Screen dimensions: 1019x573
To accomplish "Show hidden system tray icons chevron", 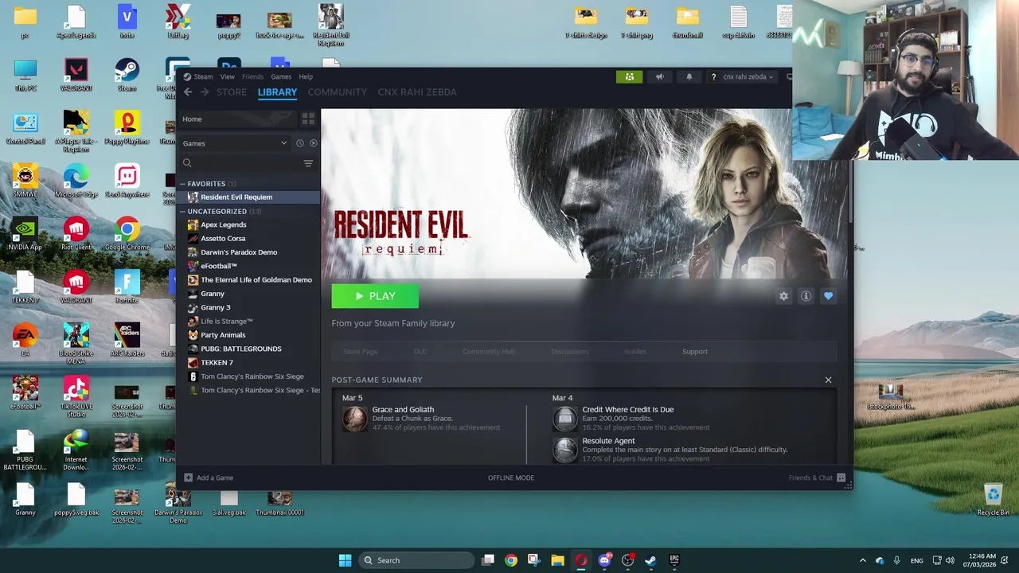I will point(862,560).
